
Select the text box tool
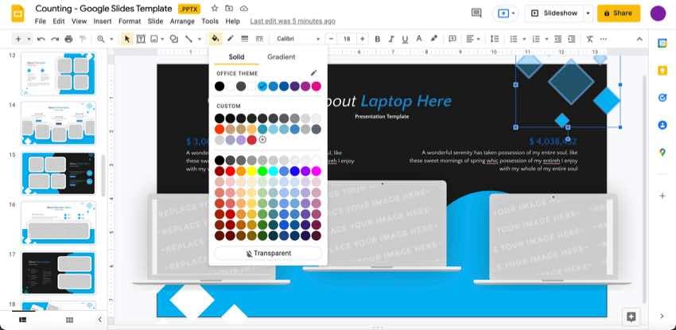[x=141, y=38]
